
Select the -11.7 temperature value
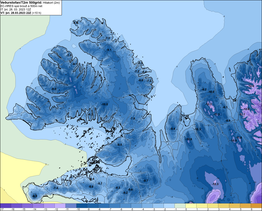pos(242,115)
